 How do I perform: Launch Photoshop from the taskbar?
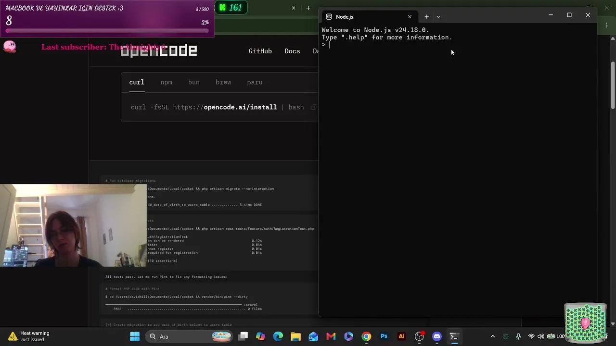coord(384,336)
